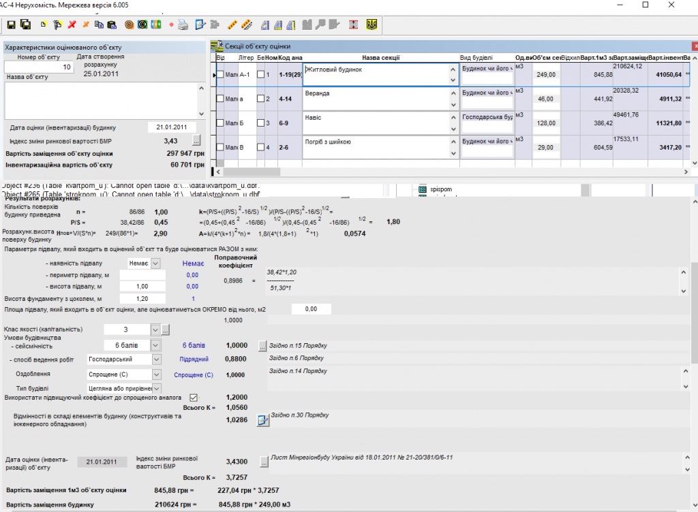Expand the seismicity dropdown set to 6 балів
Viewport: 698px width, 512px height.
coord(155,345)
